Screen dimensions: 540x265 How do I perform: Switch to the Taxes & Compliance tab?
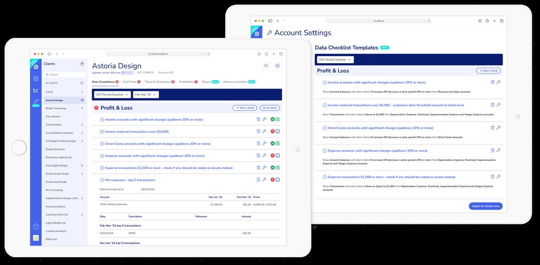coord(159,82)
